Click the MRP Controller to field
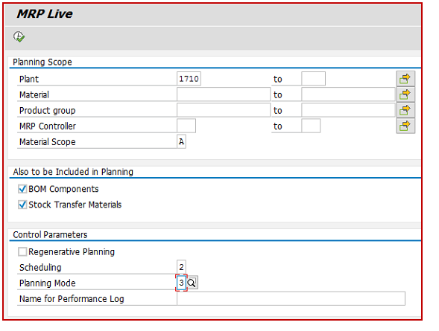This screenshot has height=331, width=439. (x=311, y=126)
